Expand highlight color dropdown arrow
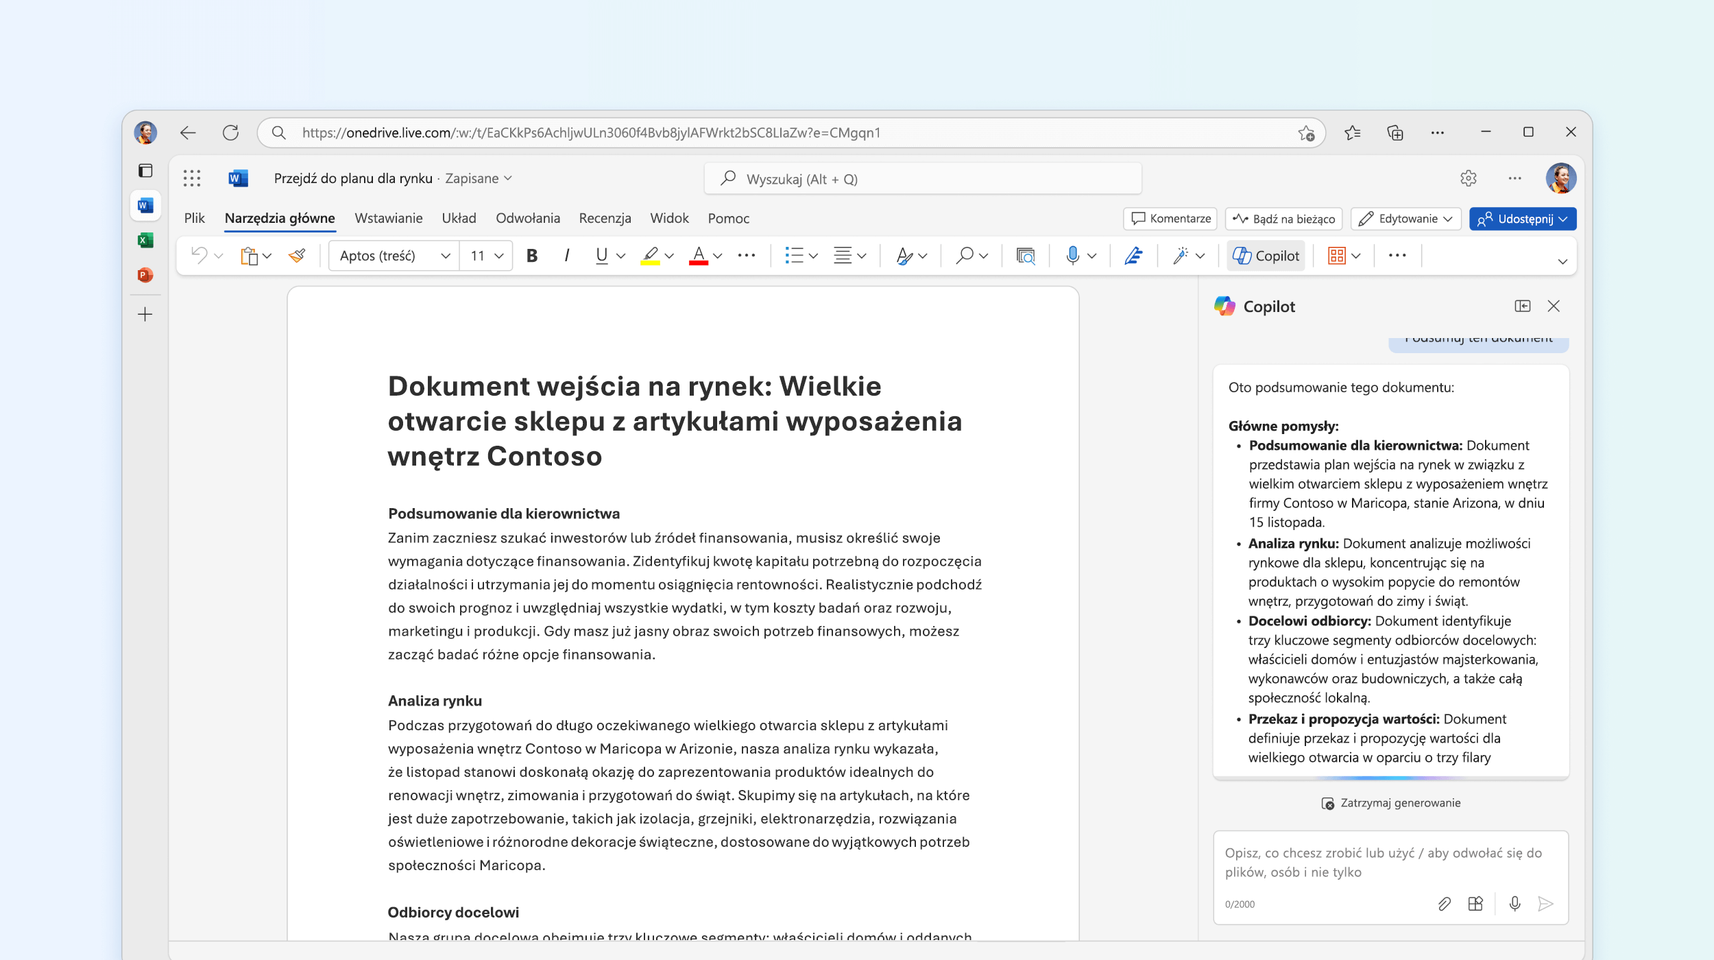This screenshot has width=1714, height=960. click(669, 256)
